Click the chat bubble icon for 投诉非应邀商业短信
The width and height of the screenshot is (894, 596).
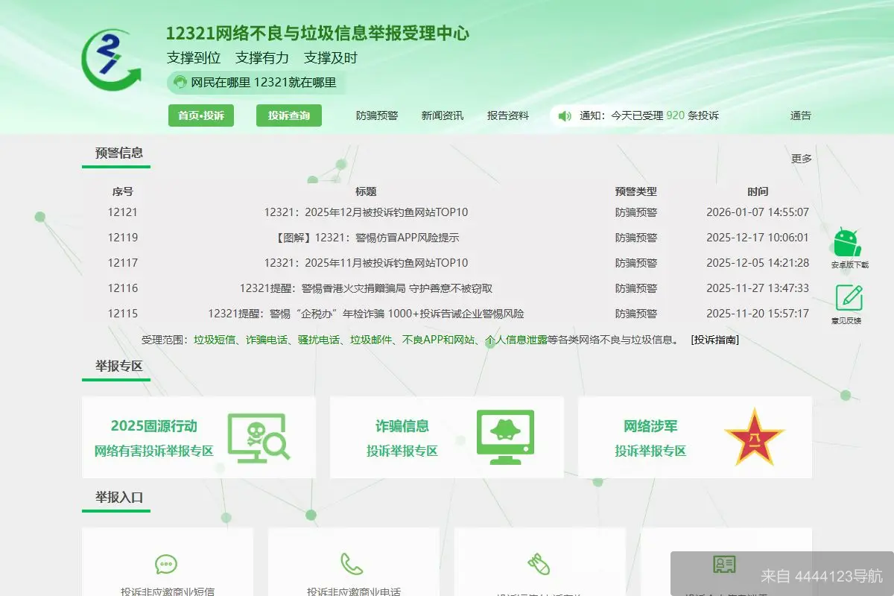[x=167, y=565]
